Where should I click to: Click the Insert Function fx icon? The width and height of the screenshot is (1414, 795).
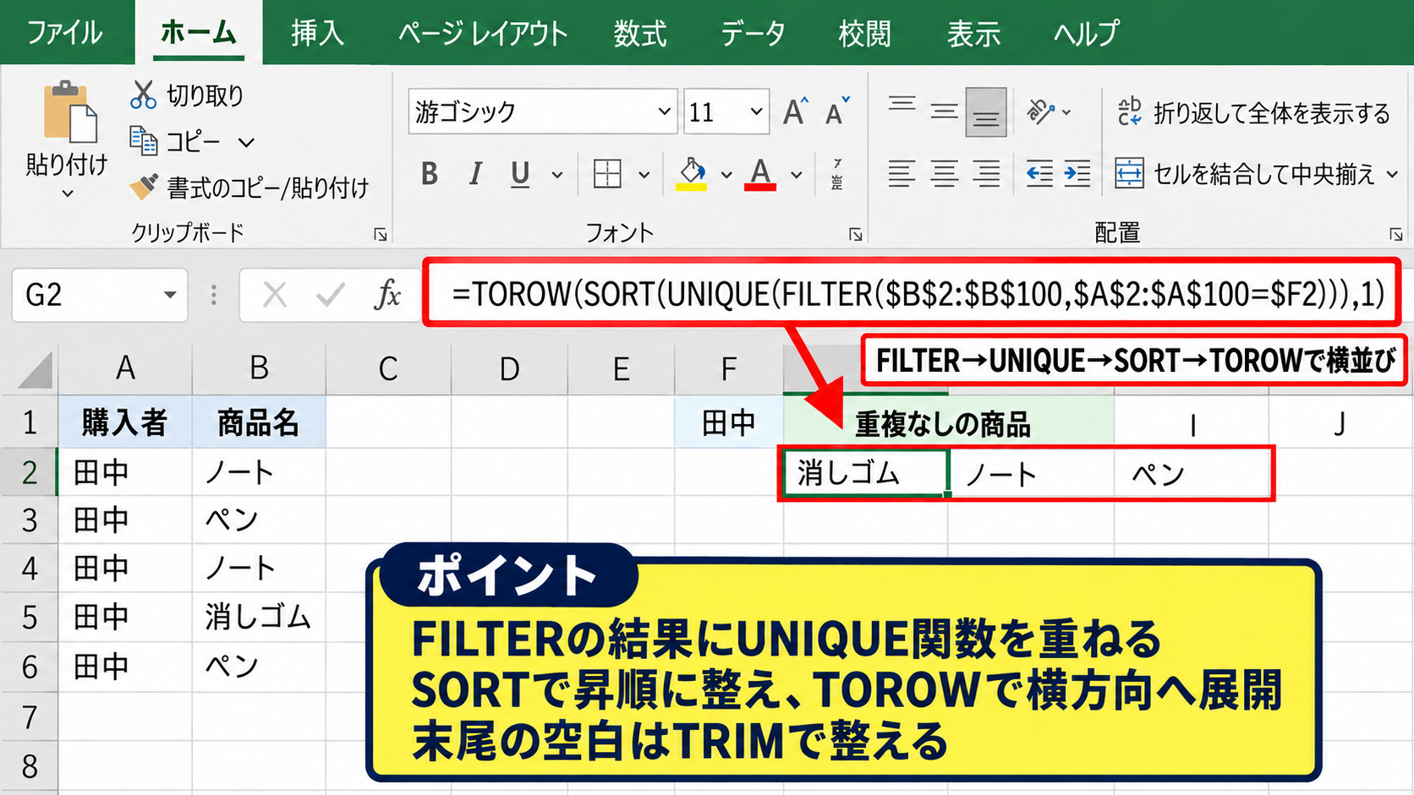click(387, 295)
